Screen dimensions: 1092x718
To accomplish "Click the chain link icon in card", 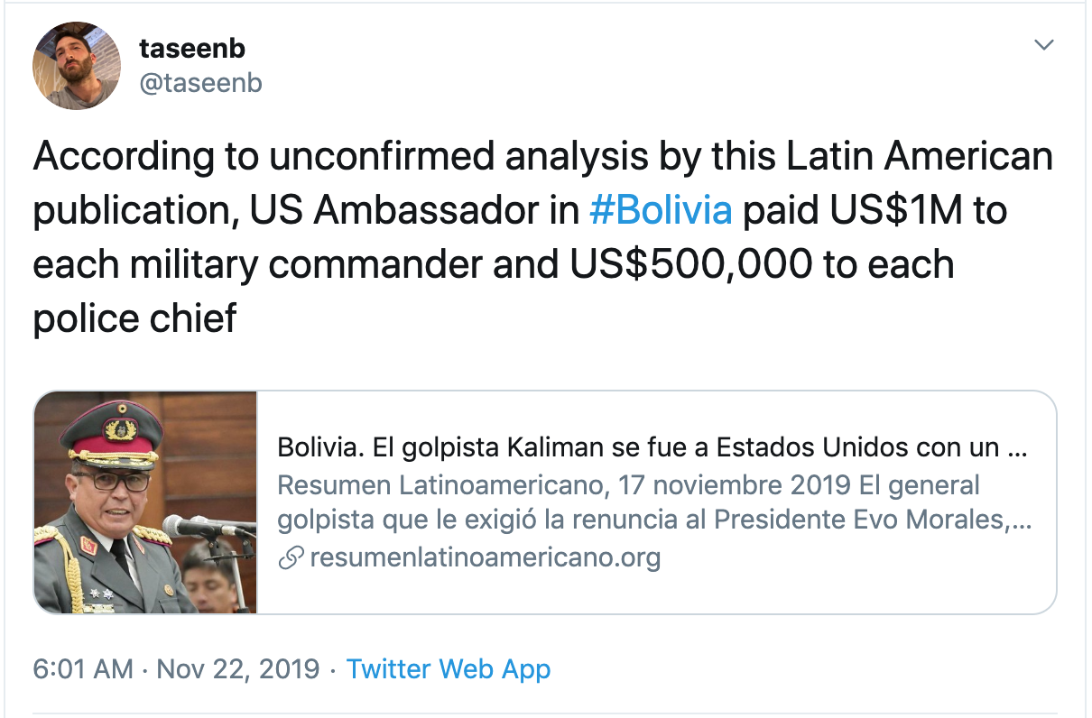I will point(290,557).
